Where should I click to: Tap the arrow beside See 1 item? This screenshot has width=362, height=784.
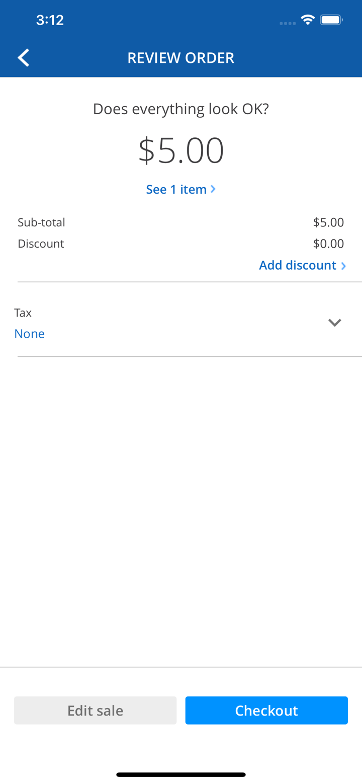pyautogui.click(x=214, y=189)
